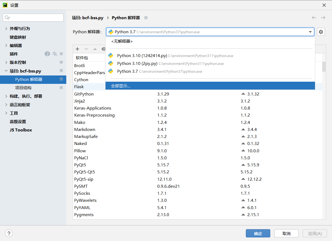Expand the 构建、执行、部署 section
Viewport: 332px width, 241px height.
click(x=6, y=96)
